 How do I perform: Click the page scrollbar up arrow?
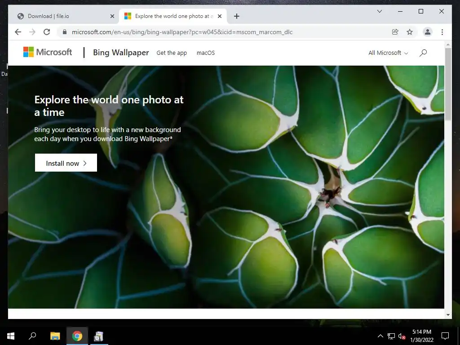pos(448,45)
